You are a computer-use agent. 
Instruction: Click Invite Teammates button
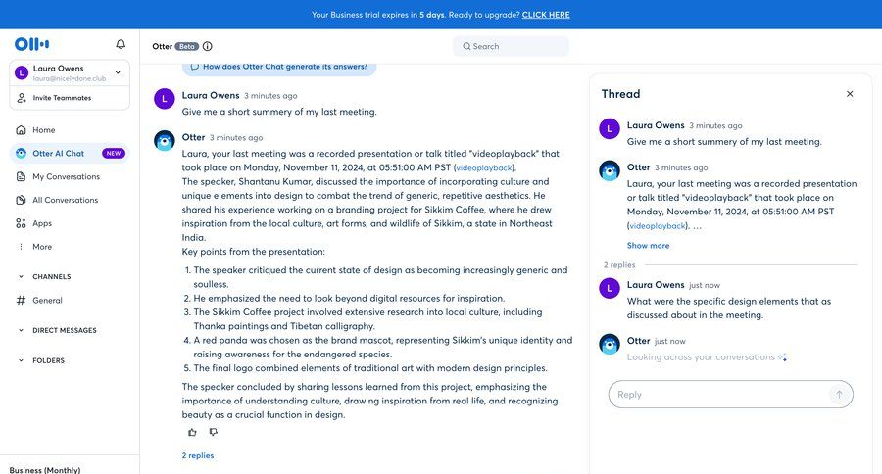[70, 98]
